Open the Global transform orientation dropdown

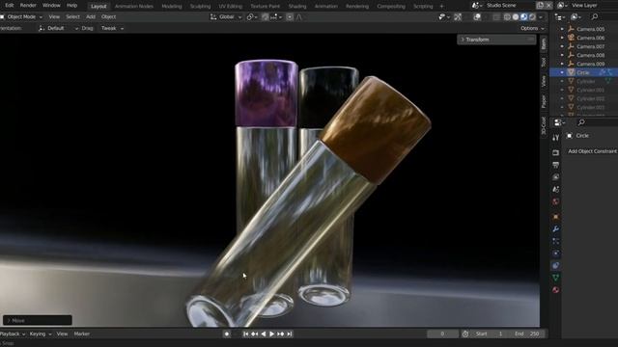(226, 17)
